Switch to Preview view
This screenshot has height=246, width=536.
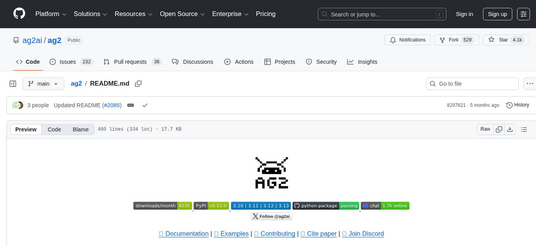coord(26,129)
